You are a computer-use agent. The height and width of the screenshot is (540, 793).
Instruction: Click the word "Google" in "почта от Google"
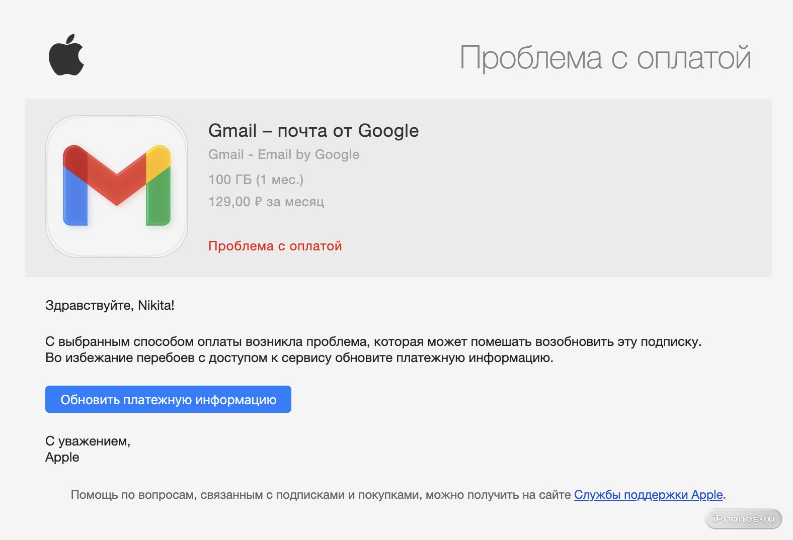[x=388, y=131]
